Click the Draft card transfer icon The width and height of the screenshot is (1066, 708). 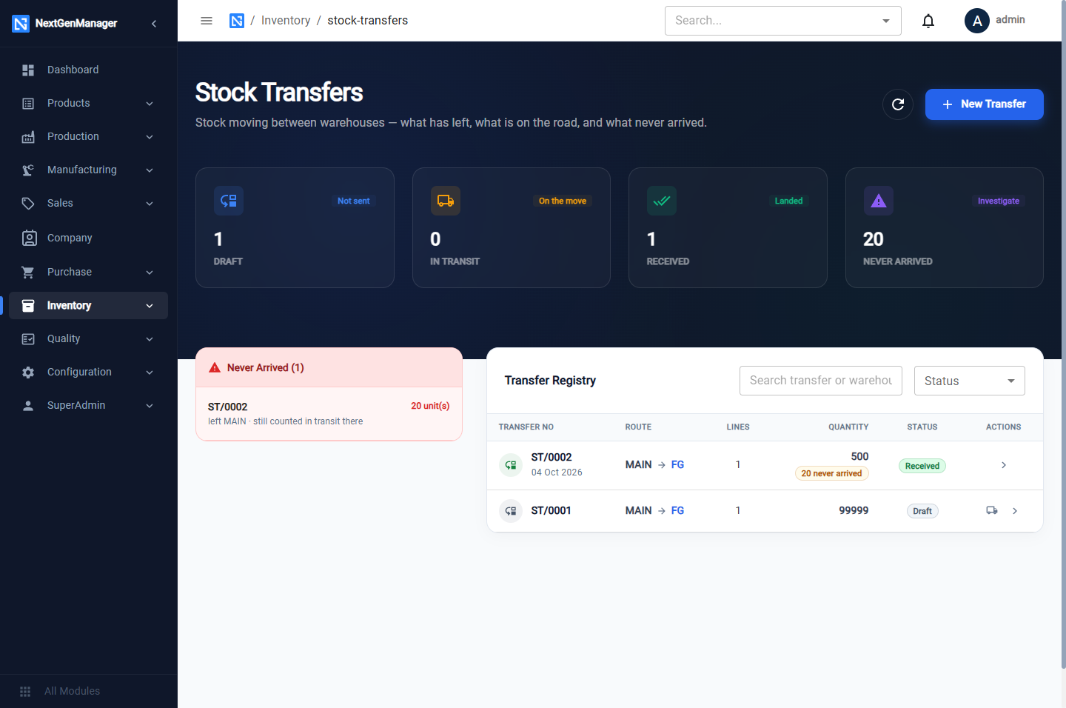click(229, 201)
